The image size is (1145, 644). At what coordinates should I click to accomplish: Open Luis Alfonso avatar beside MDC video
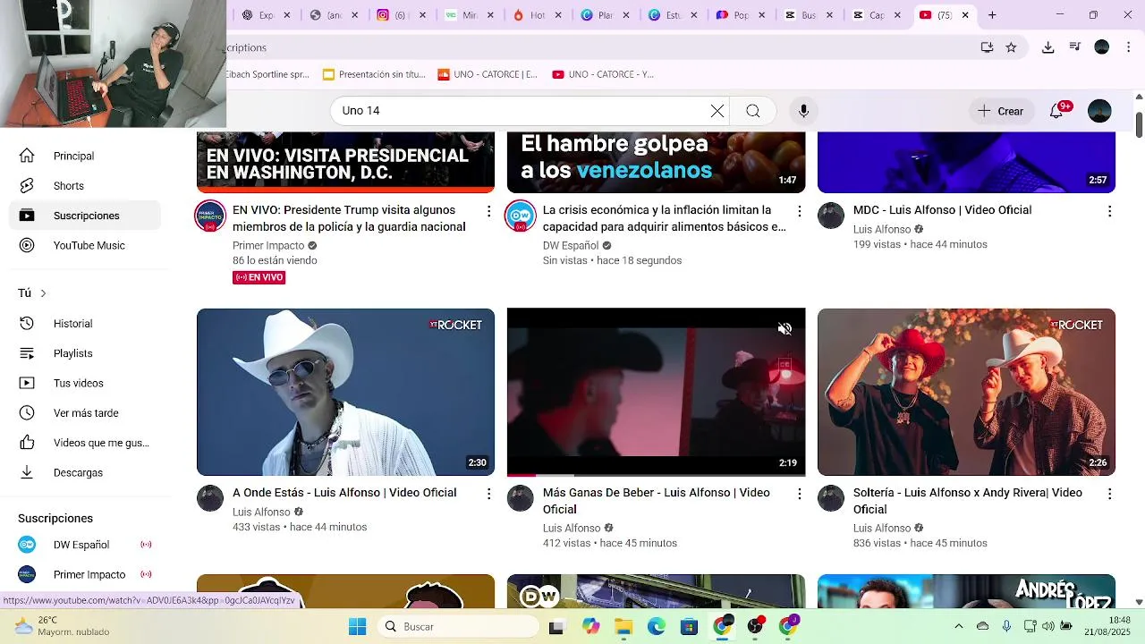point(831,216)
